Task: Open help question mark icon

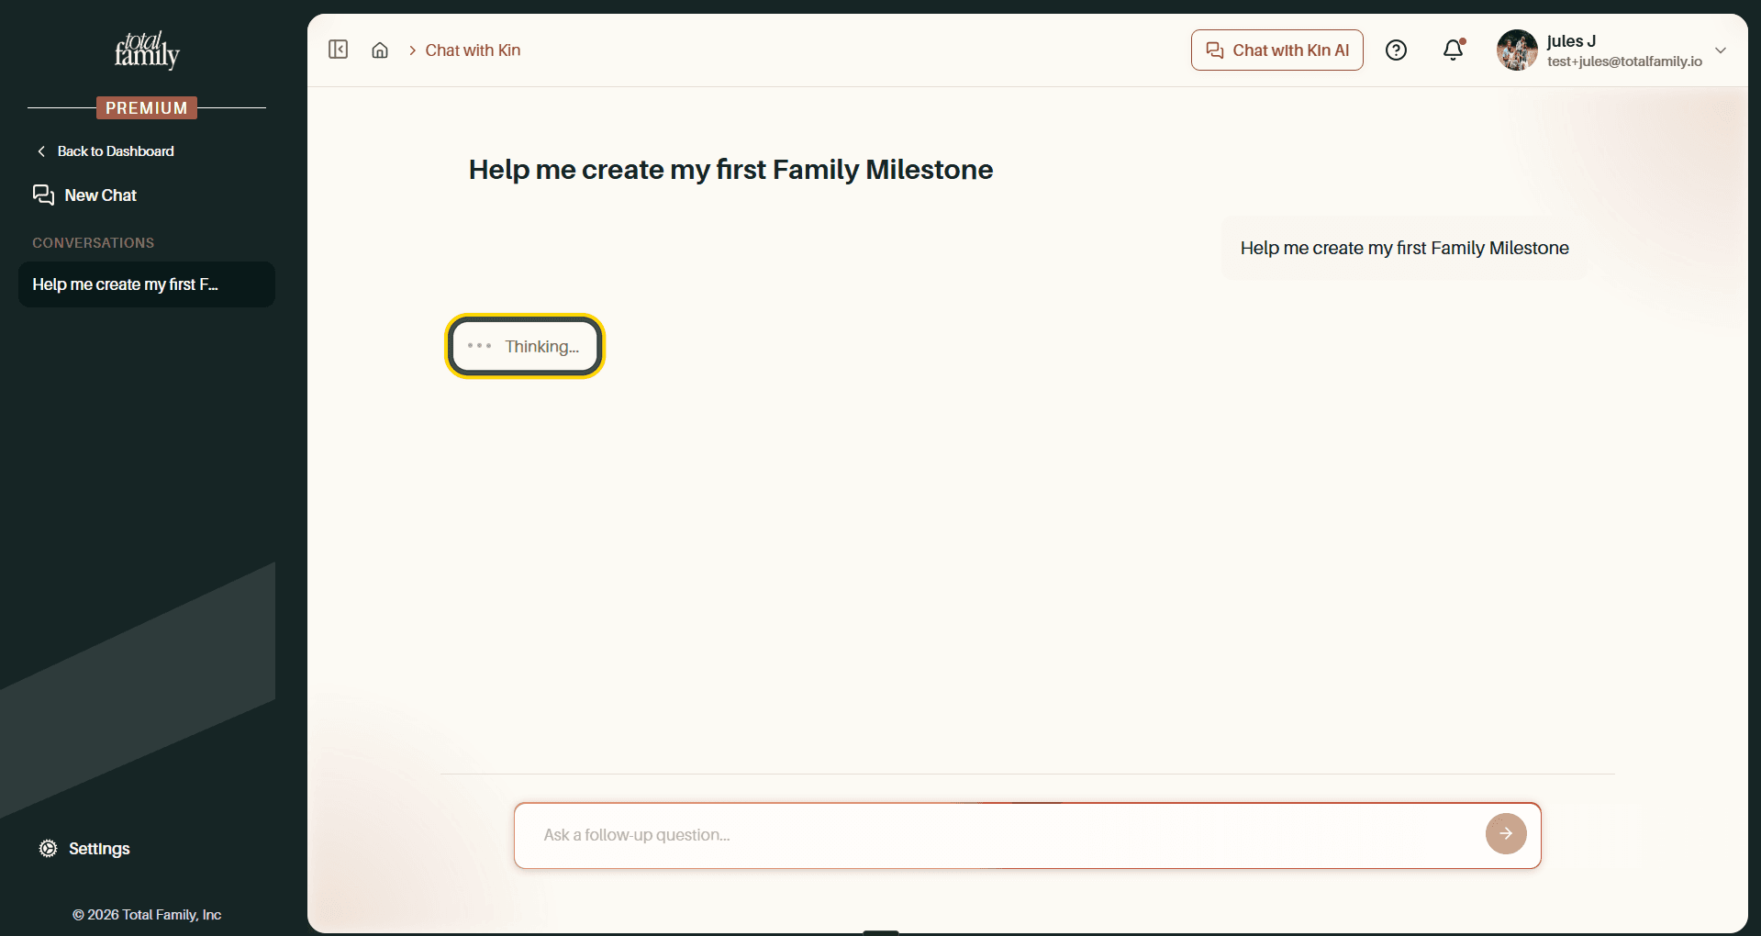Action: 1396,50
